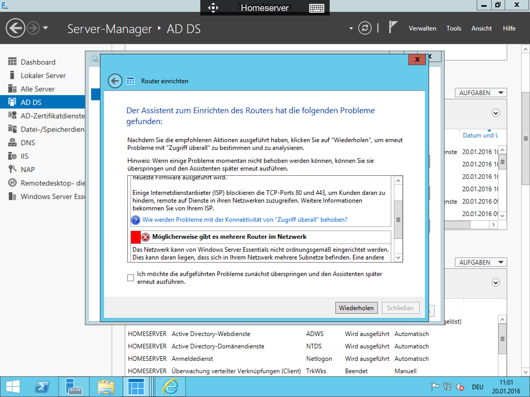Click the Wiederholen button
530x397 pixels.
click(x=356, y=308)
